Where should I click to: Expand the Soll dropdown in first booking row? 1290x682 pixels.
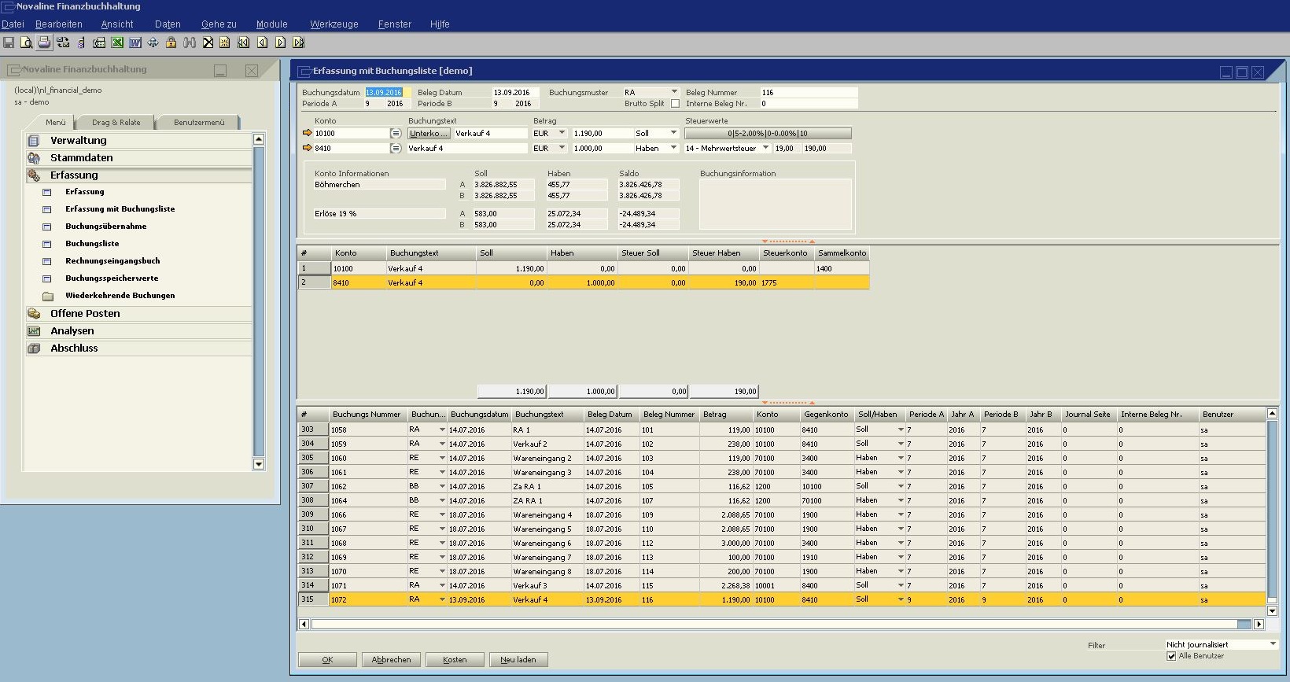click(x=673, y=133)
